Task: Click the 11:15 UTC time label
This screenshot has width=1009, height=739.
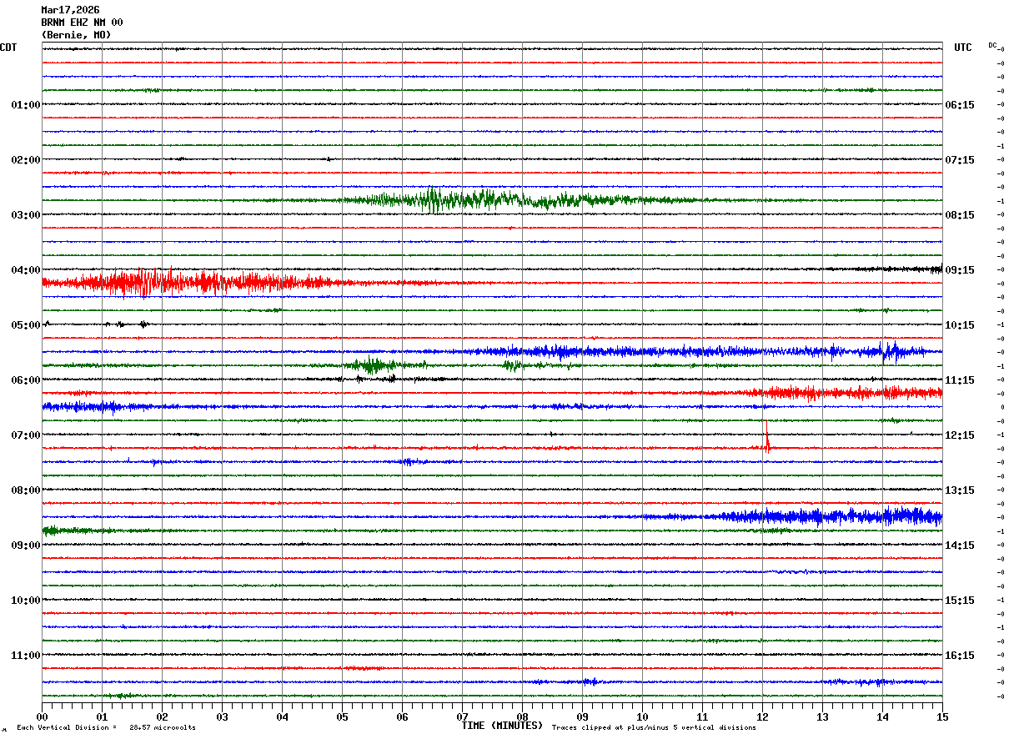Action: 961,380
